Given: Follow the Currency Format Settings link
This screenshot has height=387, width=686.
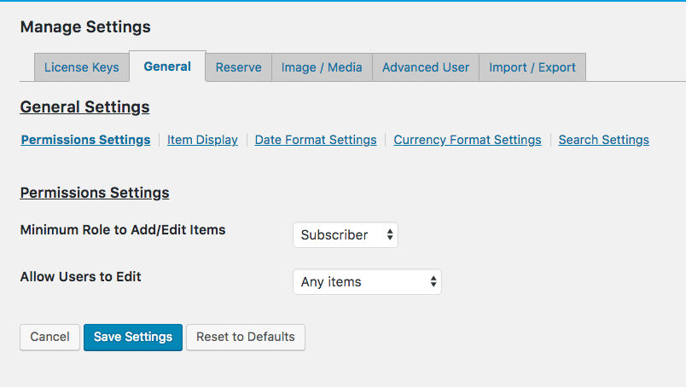Looking at the screenshot, I should pyautogui.click(x=468, y=140).
